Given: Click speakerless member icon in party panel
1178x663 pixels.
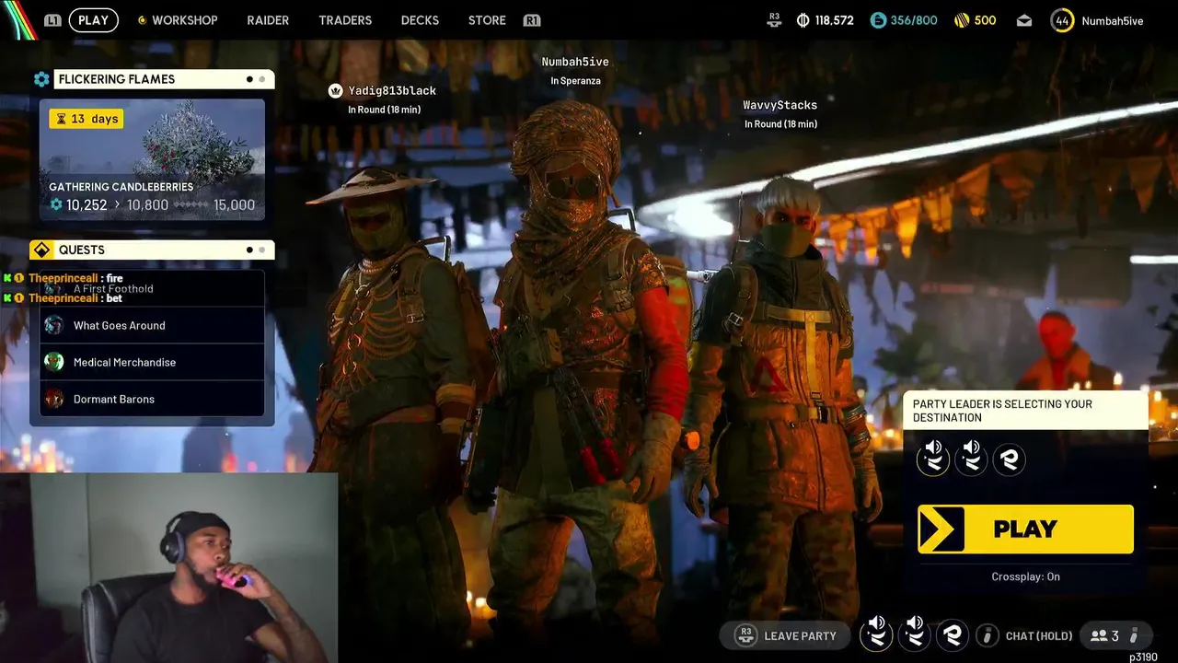Looking at the screenshot, I should click(x=1010, y=458).
